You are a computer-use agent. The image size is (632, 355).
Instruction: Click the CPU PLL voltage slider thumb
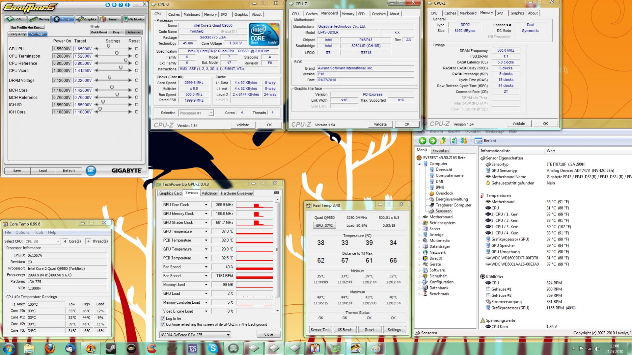pyautogui.click(x=109, y=46)
